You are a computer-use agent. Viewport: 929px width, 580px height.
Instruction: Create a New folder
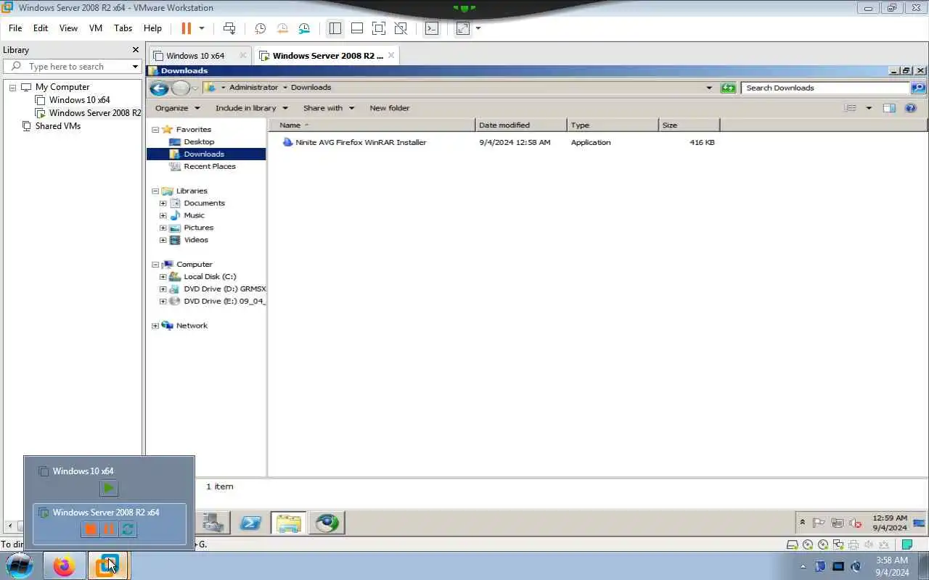pos(389,108)
